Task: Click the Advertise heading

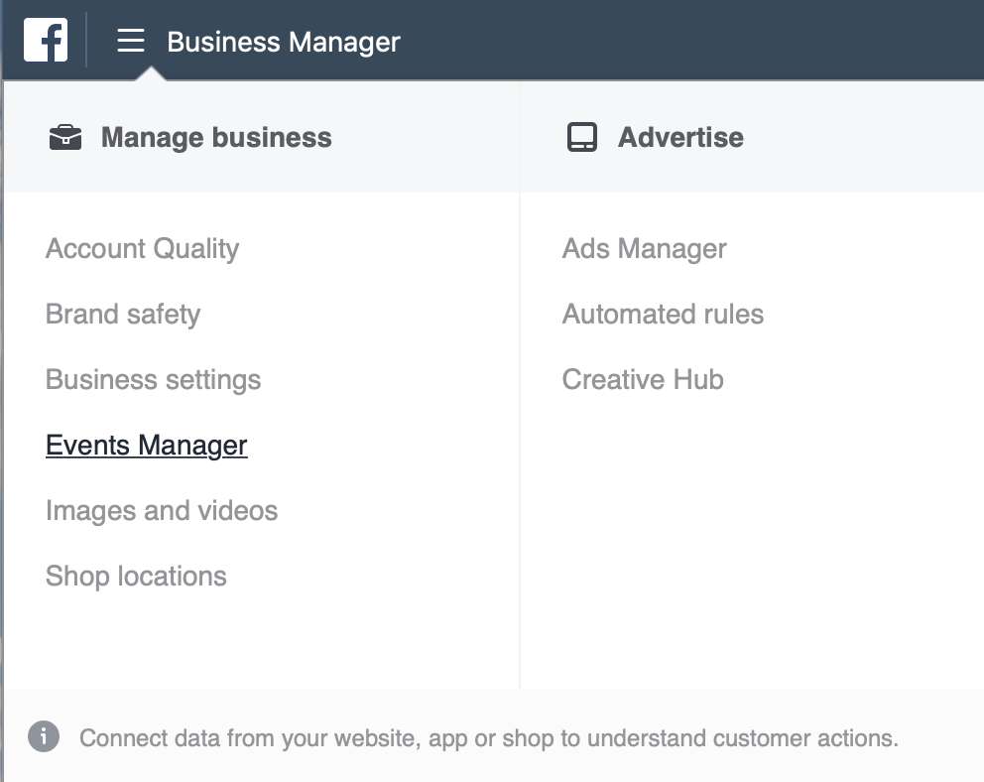Action: coord(680,138)
